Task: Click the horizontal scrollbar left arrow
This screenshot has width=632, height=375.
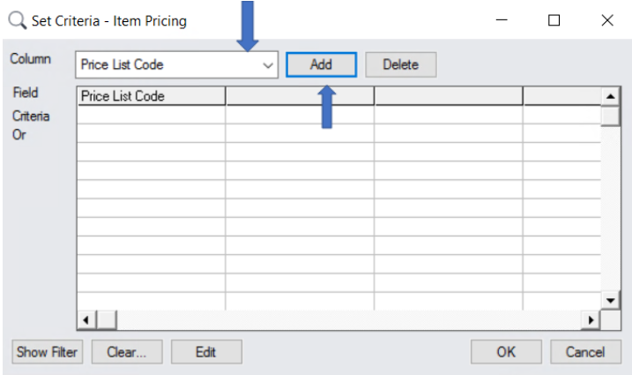Action: 86,319
